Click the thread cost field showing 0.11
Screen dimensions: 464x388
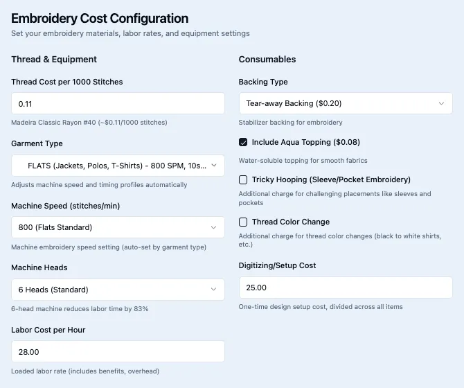tap(118, 103)
